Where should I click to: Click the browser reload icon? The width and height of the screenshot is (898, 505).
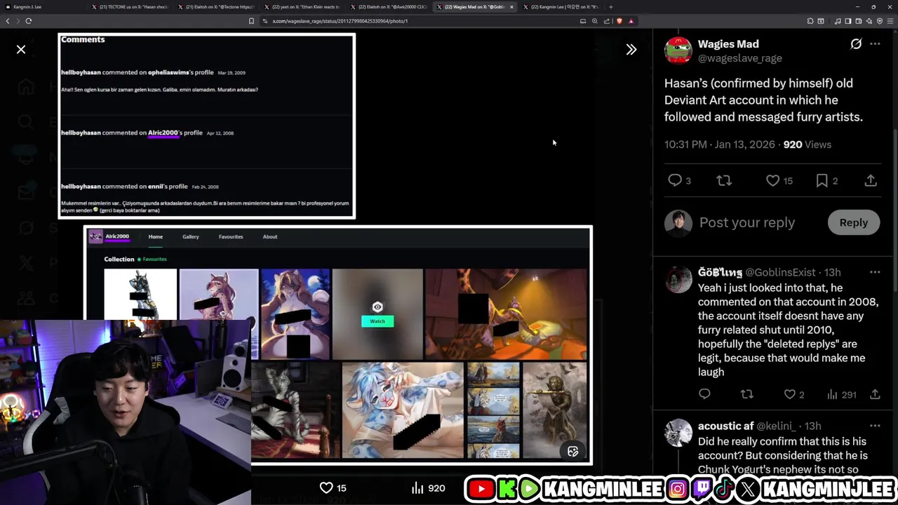pos(29,21)
